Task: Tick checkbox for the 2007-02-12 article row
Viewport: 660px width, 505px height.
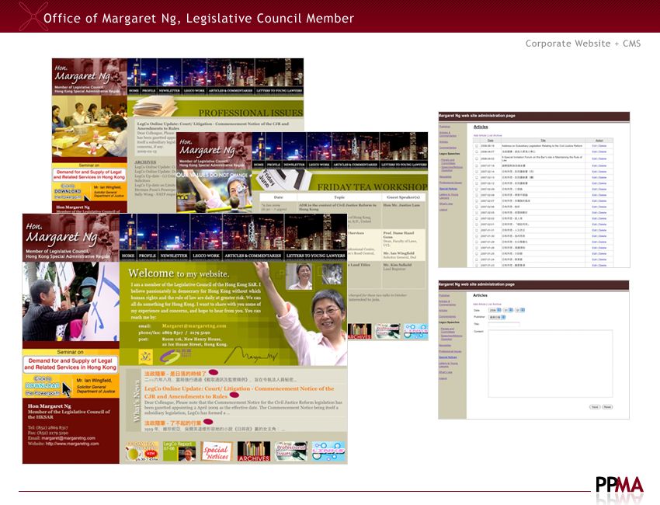Action: click(477, 183)
